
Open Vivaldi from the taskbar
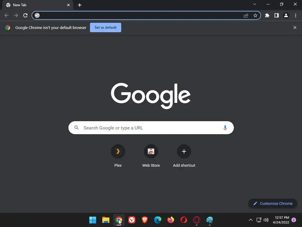click(132, 220)
